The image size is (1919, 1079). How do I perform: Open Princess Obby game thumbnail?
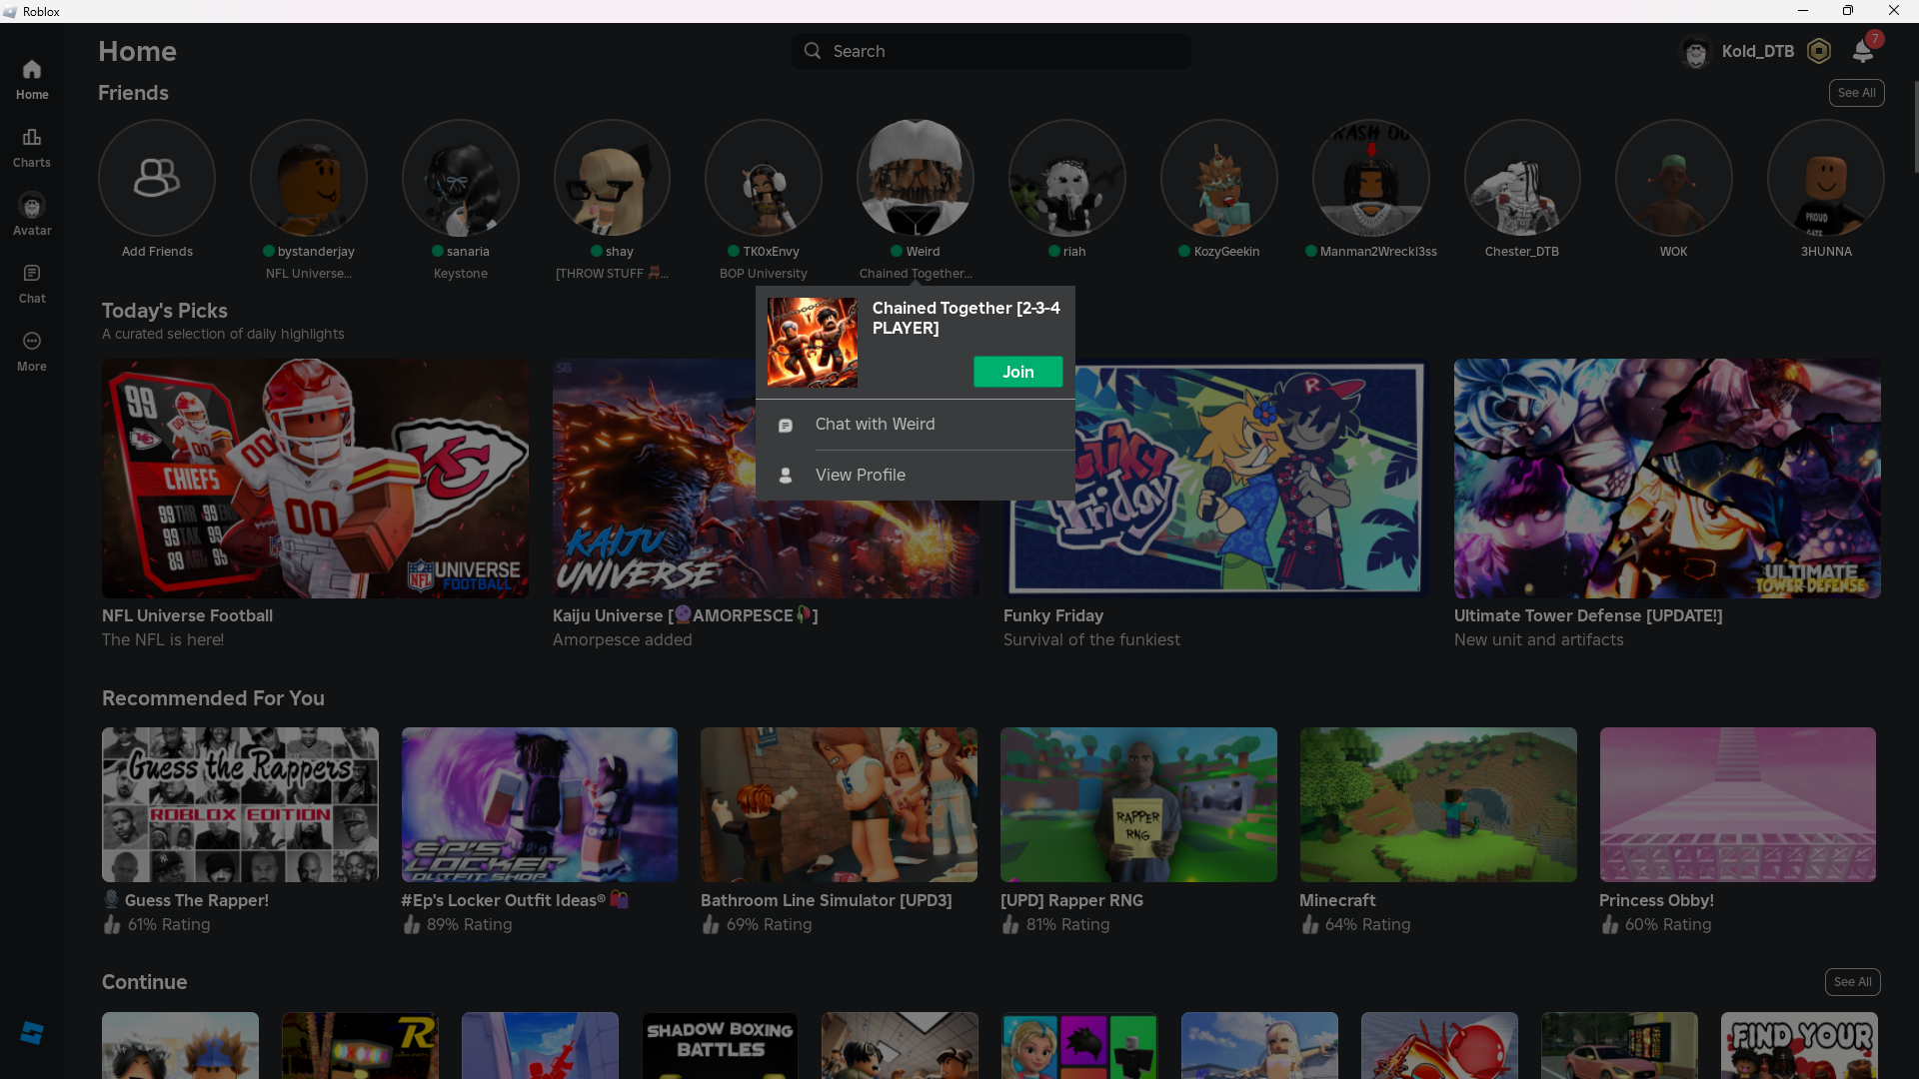pyautogui.click(x=1738, y=805)
